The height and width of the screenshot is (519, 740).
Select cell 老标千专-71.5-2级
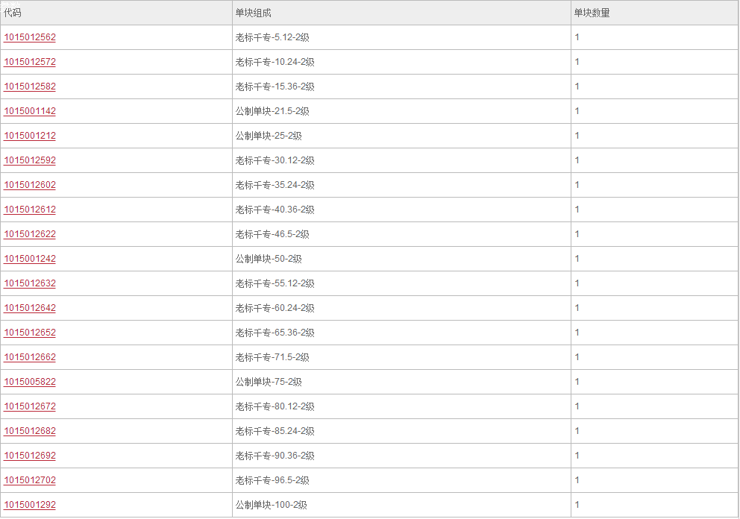pos(401,357)
